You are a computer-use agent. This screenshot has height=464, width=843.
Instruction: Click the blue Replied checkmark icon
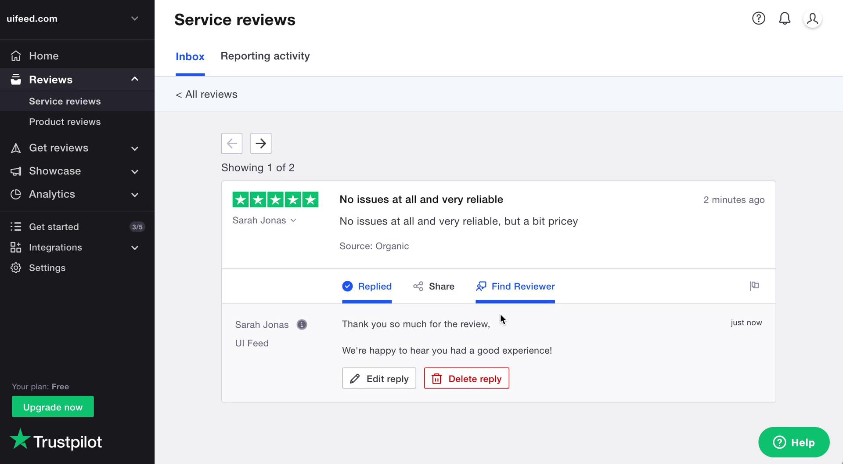(x=347, y=286)
